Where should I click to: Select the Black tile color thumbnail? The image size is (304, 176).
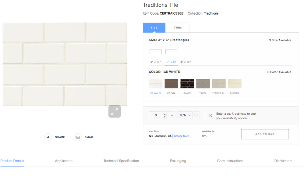[187, 84]
